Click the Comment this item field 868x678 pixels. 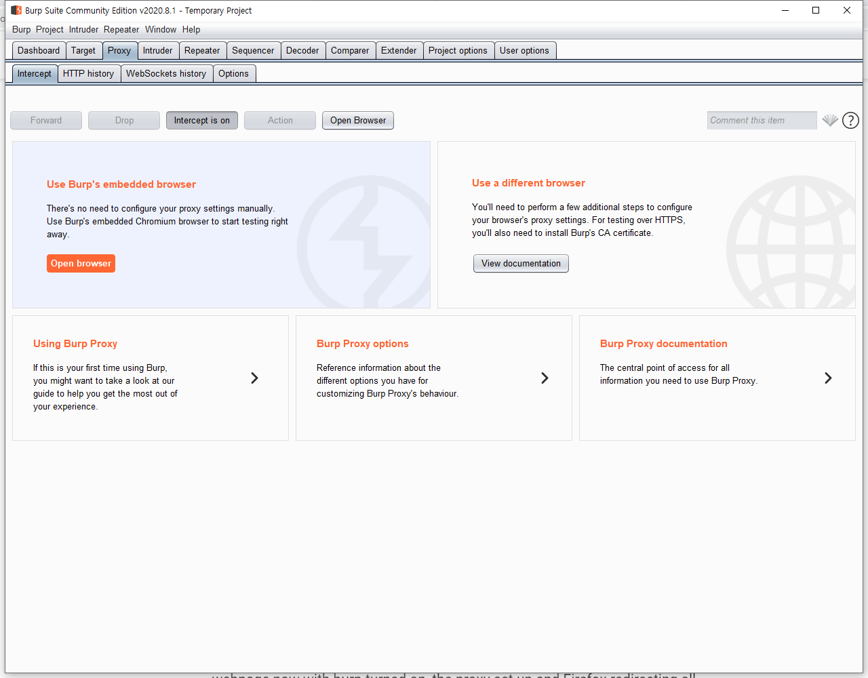pos(762,120)
